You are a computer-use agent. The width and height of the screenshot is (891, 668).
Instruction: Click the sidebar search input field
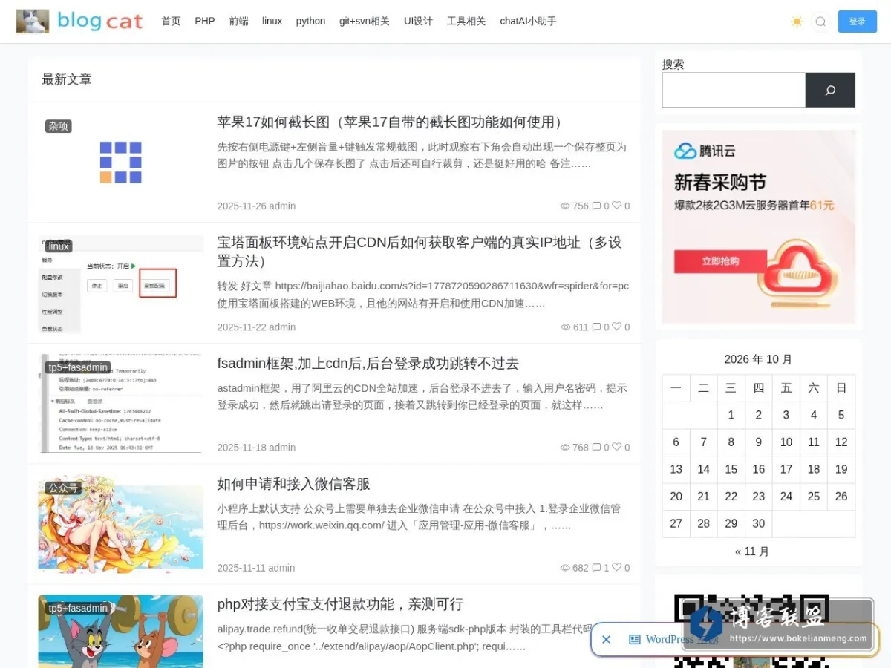[734, 90]
